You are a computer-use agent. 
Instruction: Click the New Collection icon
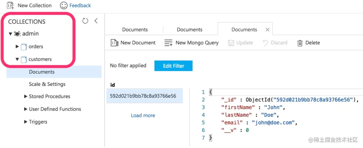tap(10, 5)
